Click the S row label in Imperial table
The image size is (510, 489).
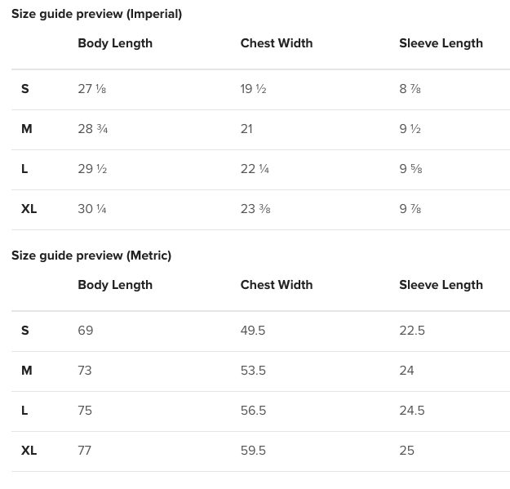coord(25,89)
